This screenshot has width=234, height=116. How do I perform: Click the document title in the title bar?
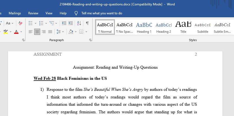click(117, 4)
